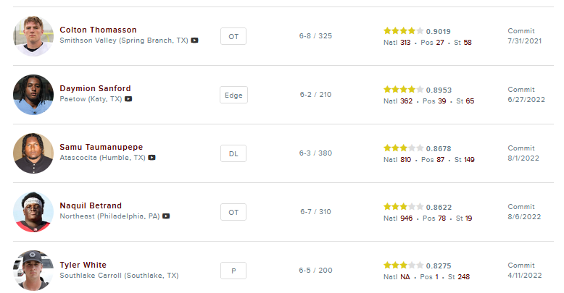Click the Daymion Sanford name link
The width and height of the screenshot is (564, 293).
point(95,88)
